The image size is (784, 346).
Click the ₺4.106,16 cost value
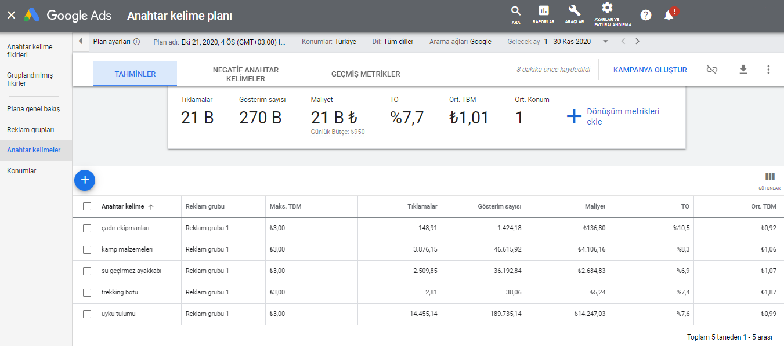[591, 250]
